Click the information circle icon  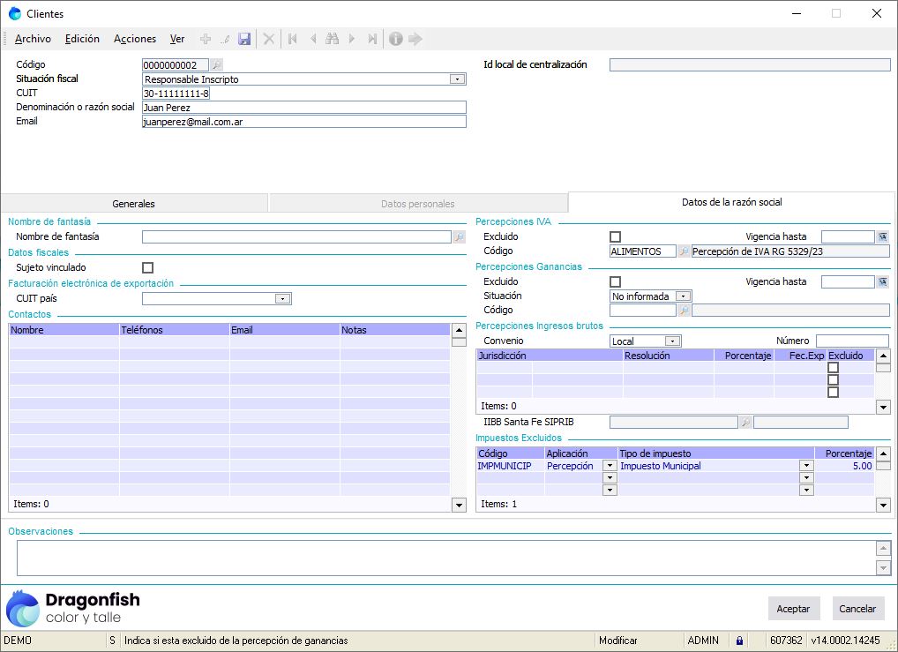tap(396, 39)
